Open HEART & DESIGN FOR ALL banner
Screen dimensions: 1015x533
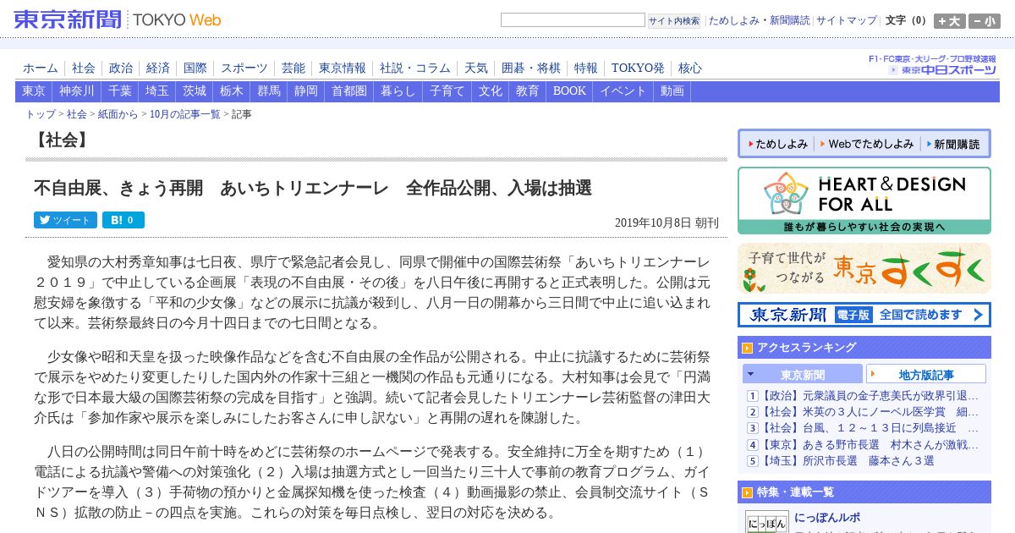(864, 201)
